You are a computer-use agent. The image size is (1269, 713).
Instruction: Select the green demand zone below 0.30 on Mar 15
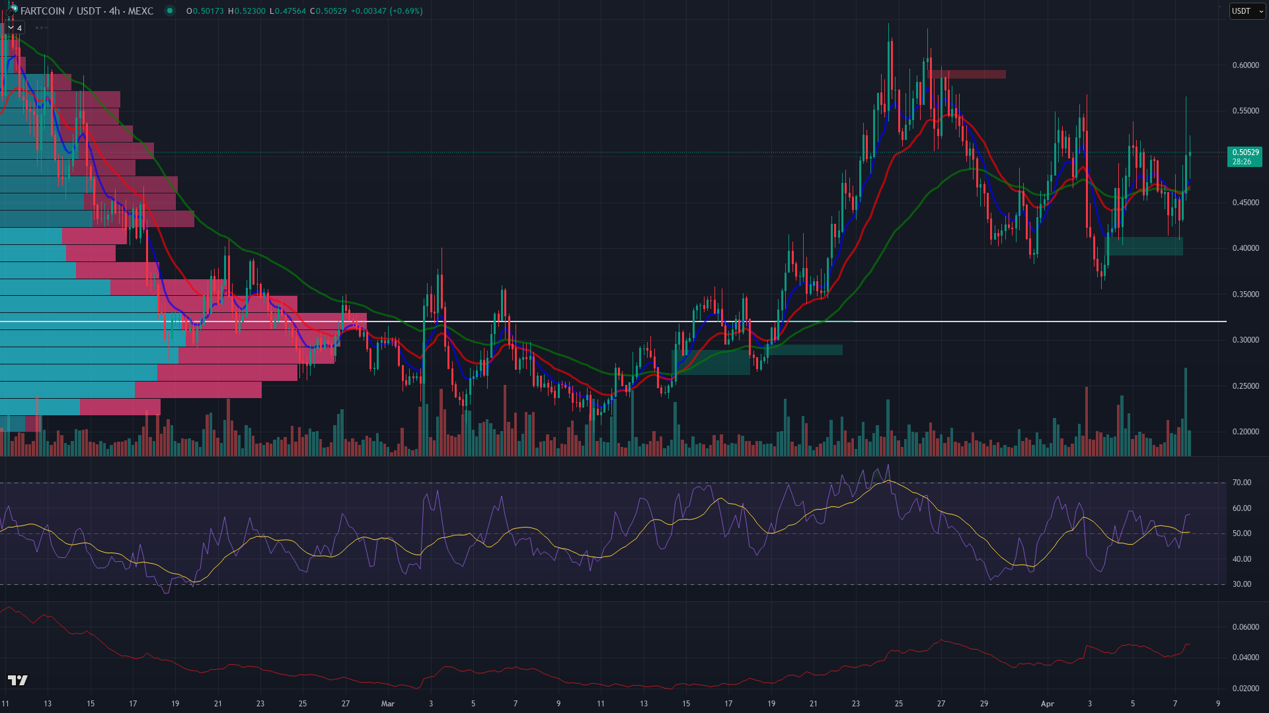pyautogui.click(x=711, y=362)
